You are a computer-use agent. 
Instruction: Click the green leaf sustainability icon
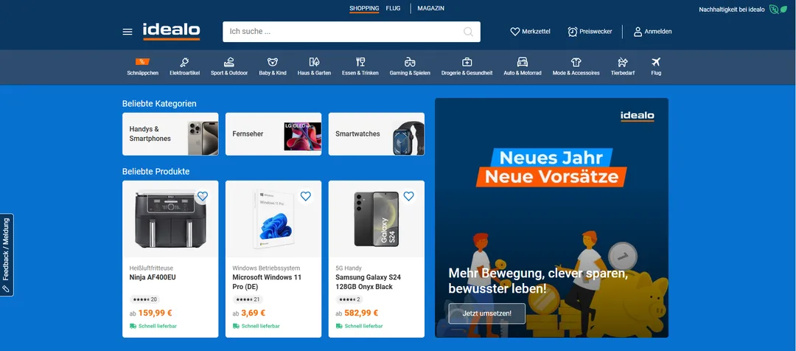(778, 9)
